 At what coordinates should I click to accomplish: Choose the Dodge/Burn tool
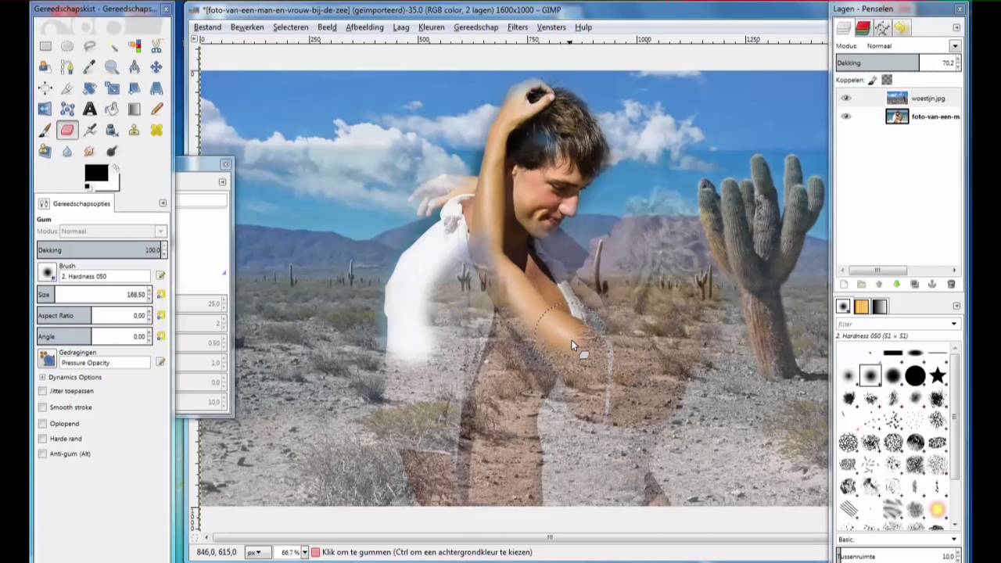(x=112, y=151)
